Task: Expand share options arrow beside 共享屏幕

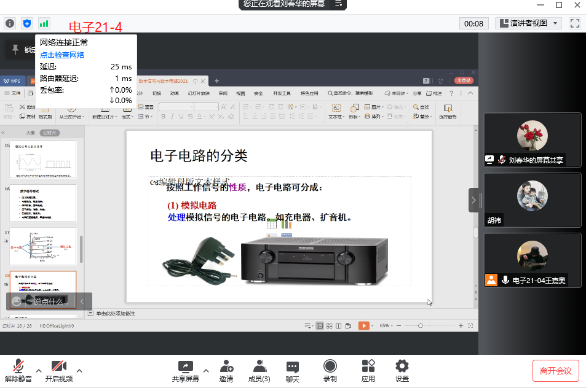Action: click(x=206, y=371)
